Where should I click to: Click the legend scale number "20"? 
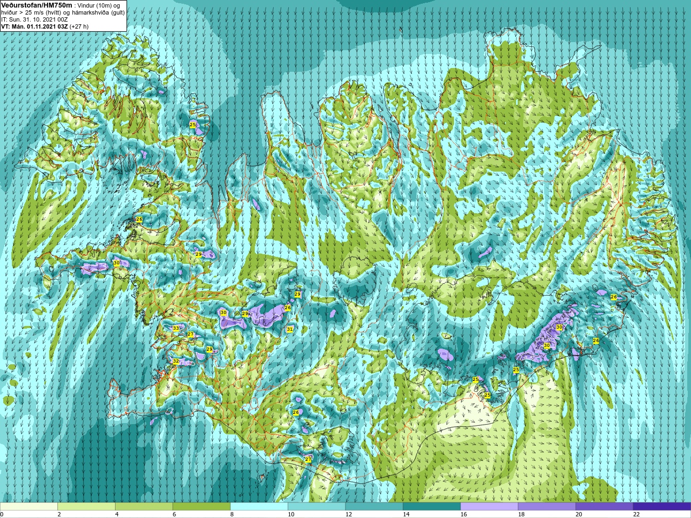pos(579,514)
